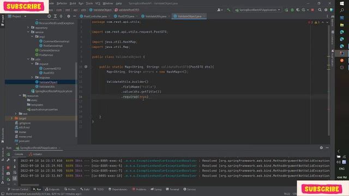Expand the repository folder
The image size is (349, 196).
(x=28, y=28)
